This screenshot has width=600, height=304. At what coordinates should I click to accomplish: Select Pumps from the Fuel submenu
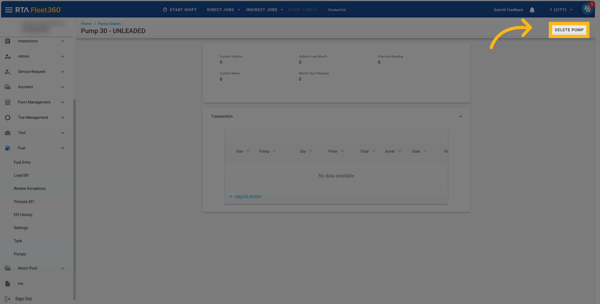20,254
